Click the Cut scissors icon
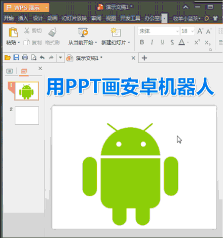Viewport: 223px width, 238px height. click(27, 30)
